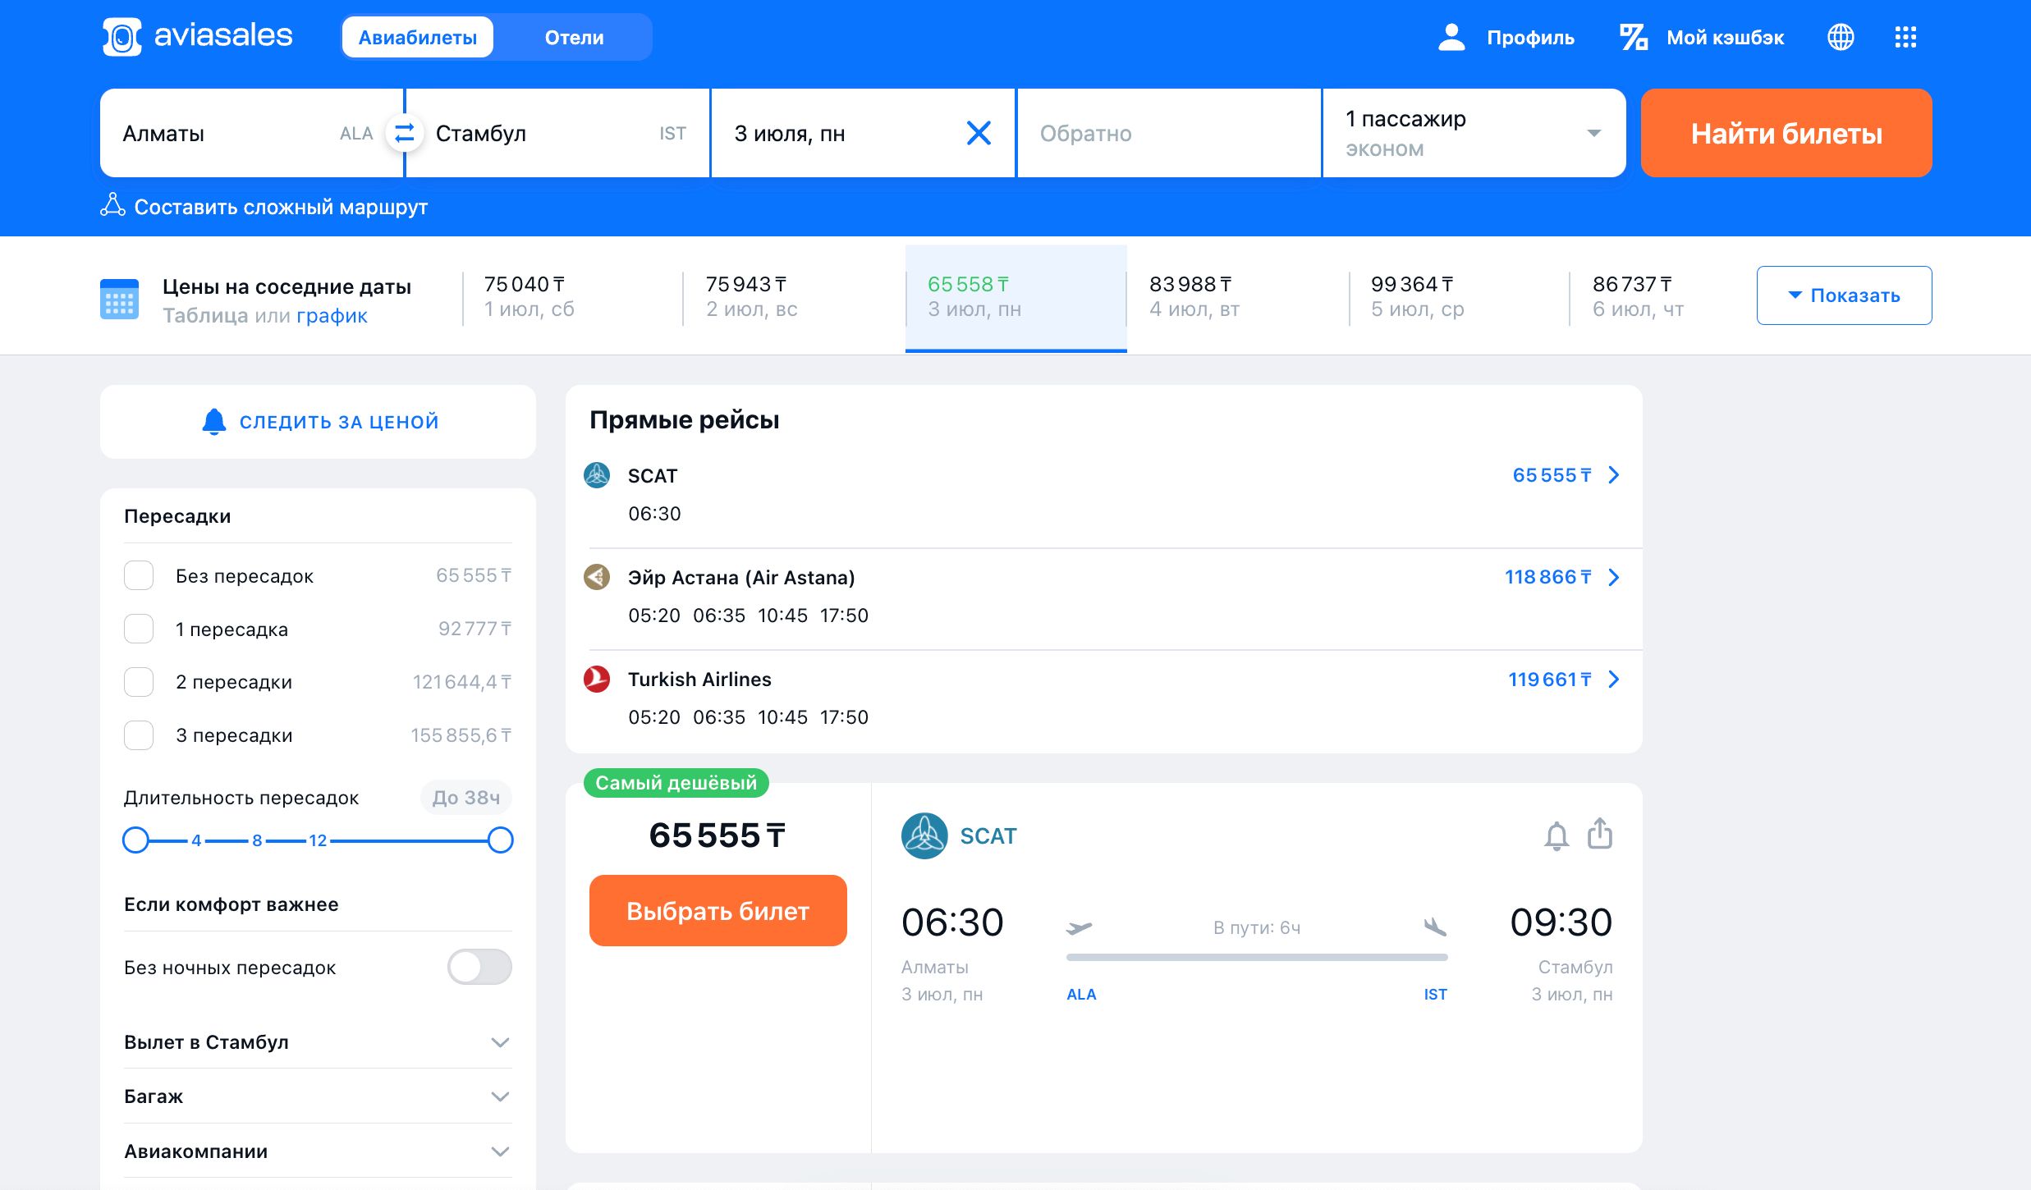Open Turkish Airlines arrow for 119 661
The image size is (2031, 1190).
click(1614, 679)
